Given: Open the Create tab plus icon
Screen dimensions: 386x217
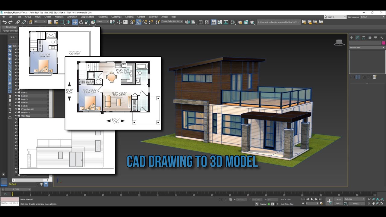Looking at the screenshot, I should pyautogui.click(x=351, y=38).
